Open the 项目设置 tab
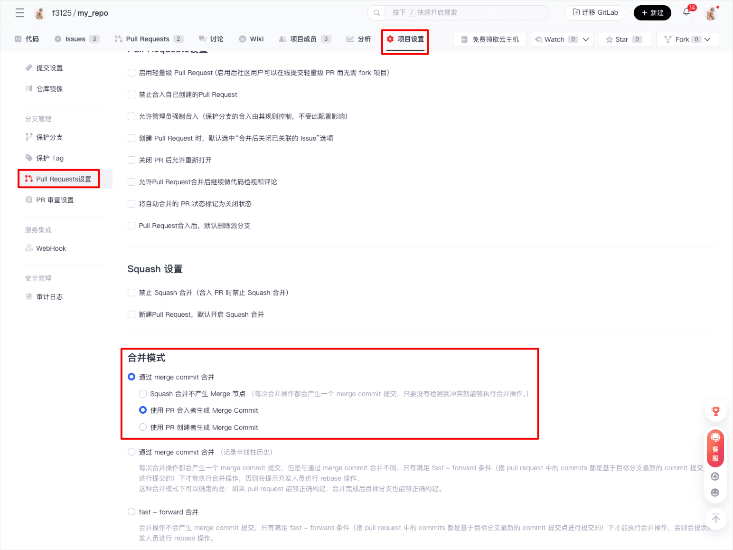This screenshot has width=733, height=550. [x=405, y=39]
